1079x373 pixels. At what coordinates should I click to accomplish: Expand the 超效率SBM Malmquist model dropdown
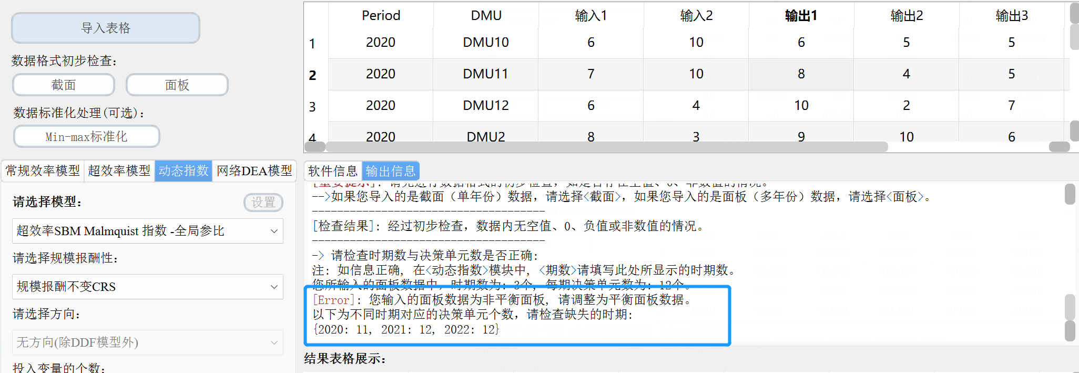tap(147, 231)
